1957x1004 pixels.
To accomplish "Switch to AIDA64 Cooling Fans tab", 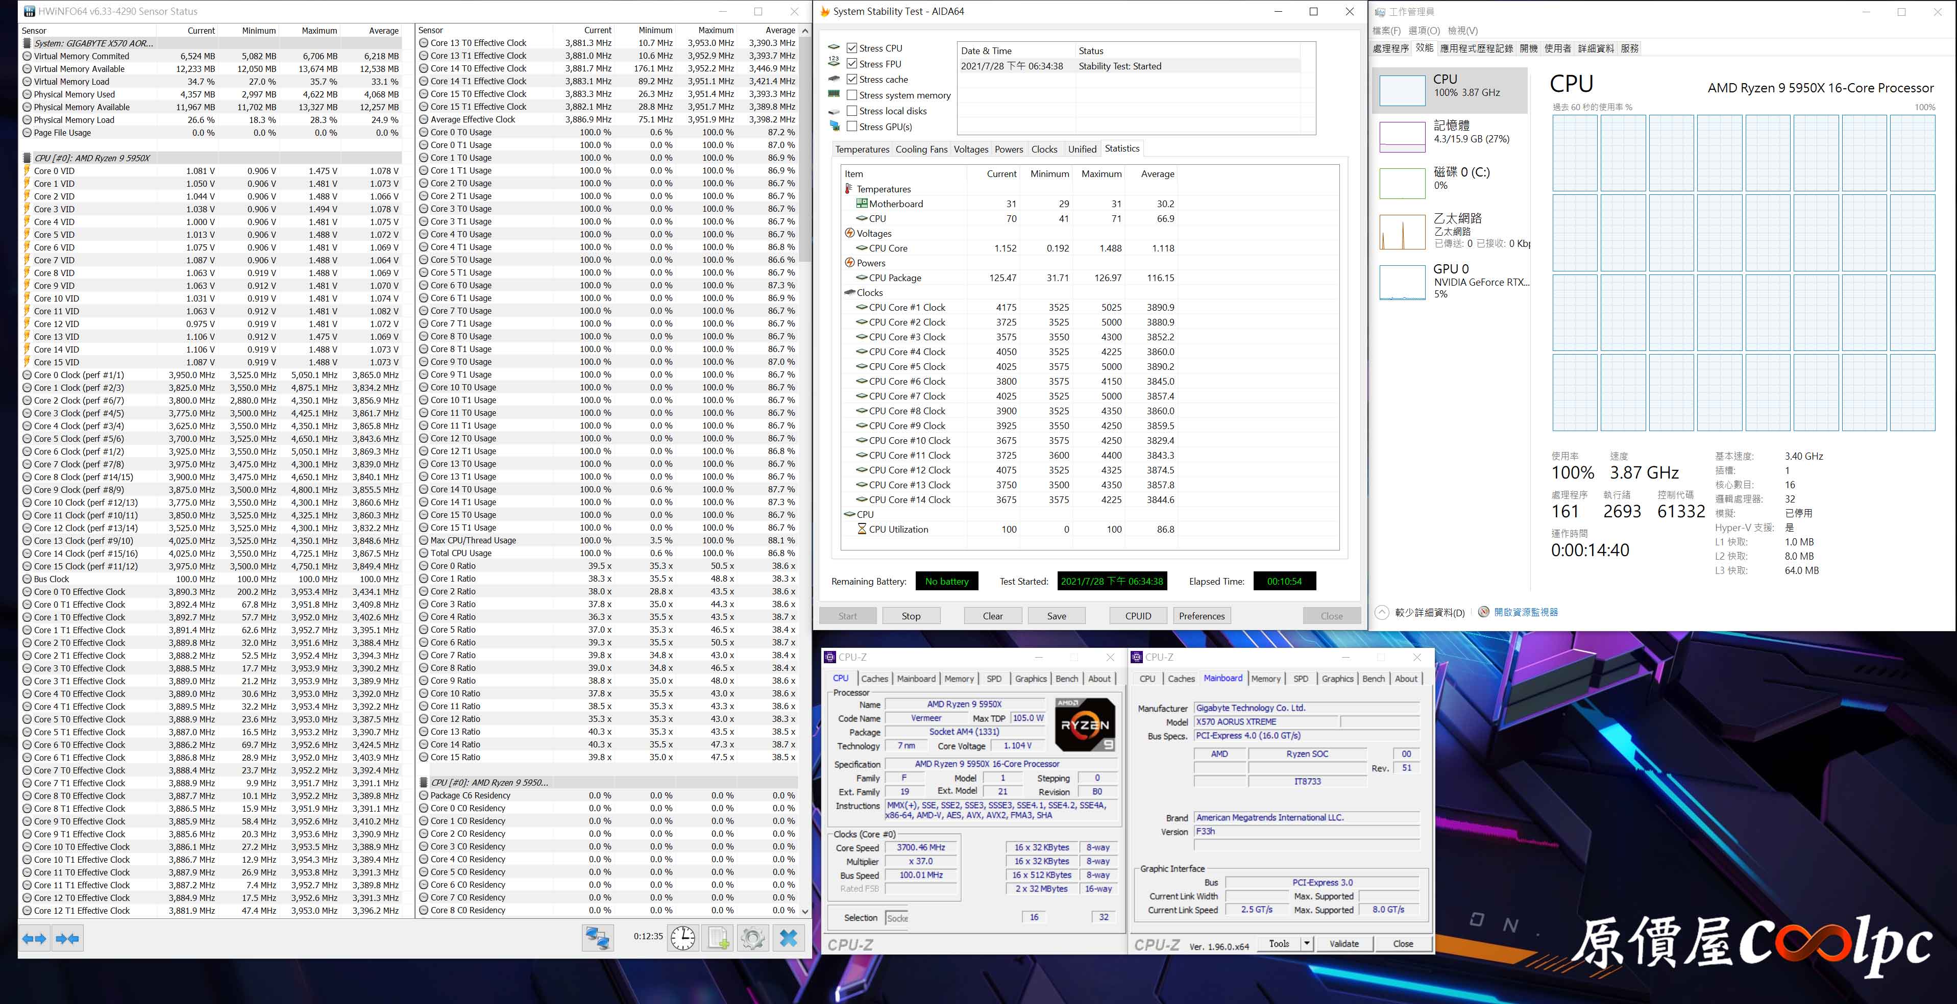I will click(x=921, y=149).
